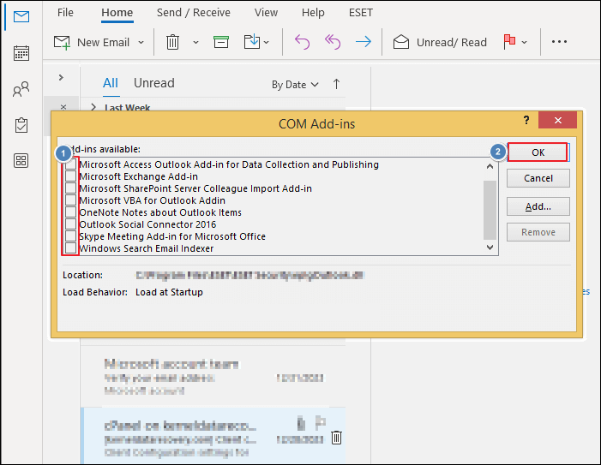Click the add-ins list scrollbar thumb
601x465 pixels.
(x=490, y=210)
